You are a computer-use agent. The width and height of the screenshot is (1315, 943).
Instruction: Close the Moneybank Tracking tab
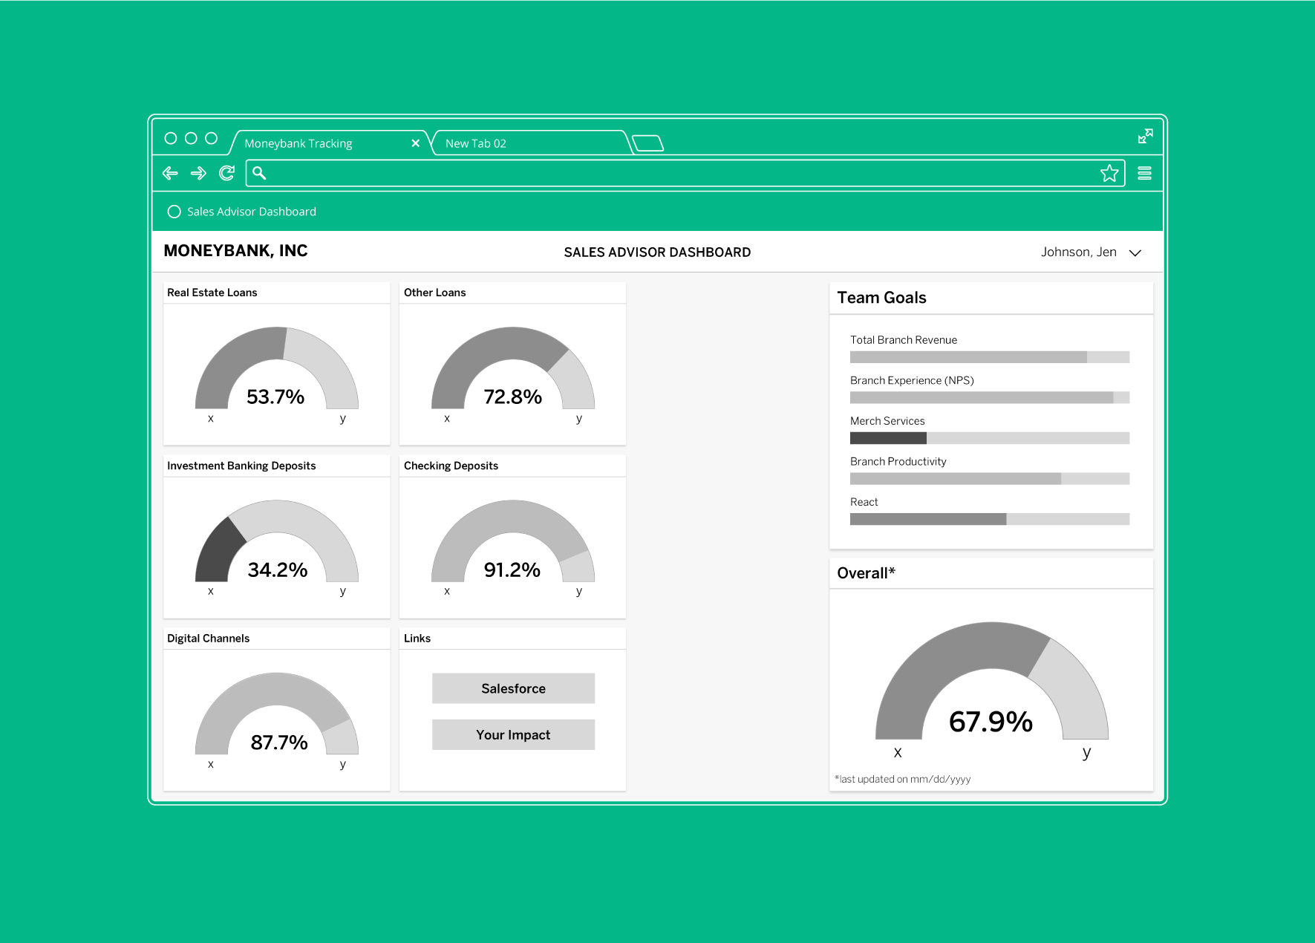click(416, 143)
